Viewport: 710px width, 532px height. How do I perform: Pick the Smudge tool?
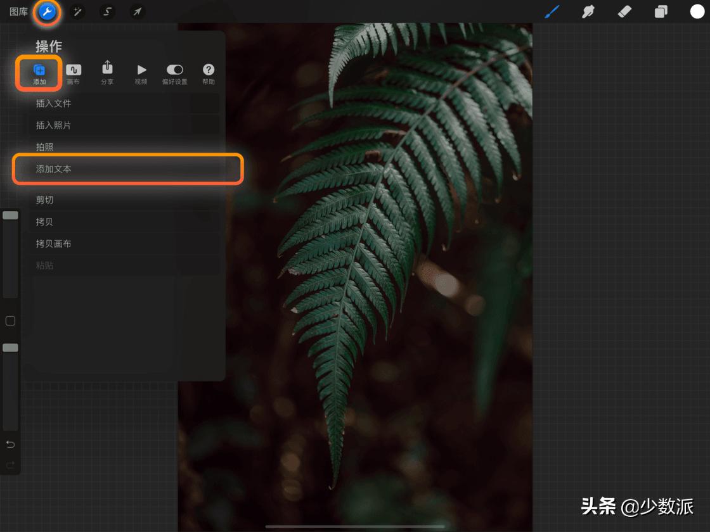[x=588, y=12]
